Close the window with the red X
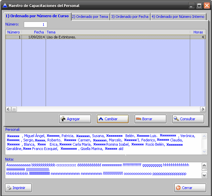Image resolution: width=212 pixels, height=196 pixels. (x=207, y=6)
